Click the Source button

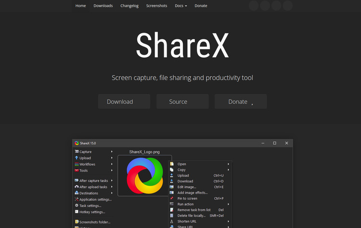coord(182,101)
